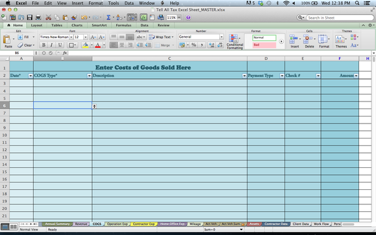Open the template gallery icon
Viewport: 376px width, 235px height.
pyautogui.click(x=13, y=18)
